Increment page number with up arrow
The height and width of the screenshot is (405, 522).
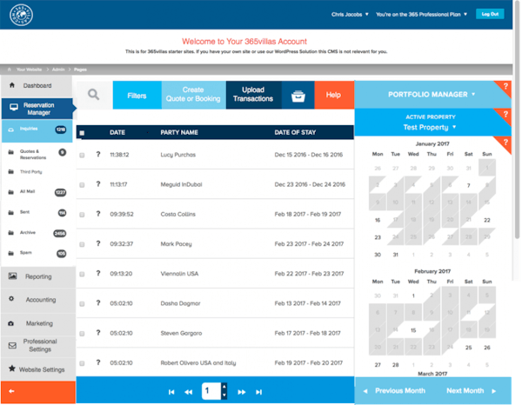click(224, 387)
